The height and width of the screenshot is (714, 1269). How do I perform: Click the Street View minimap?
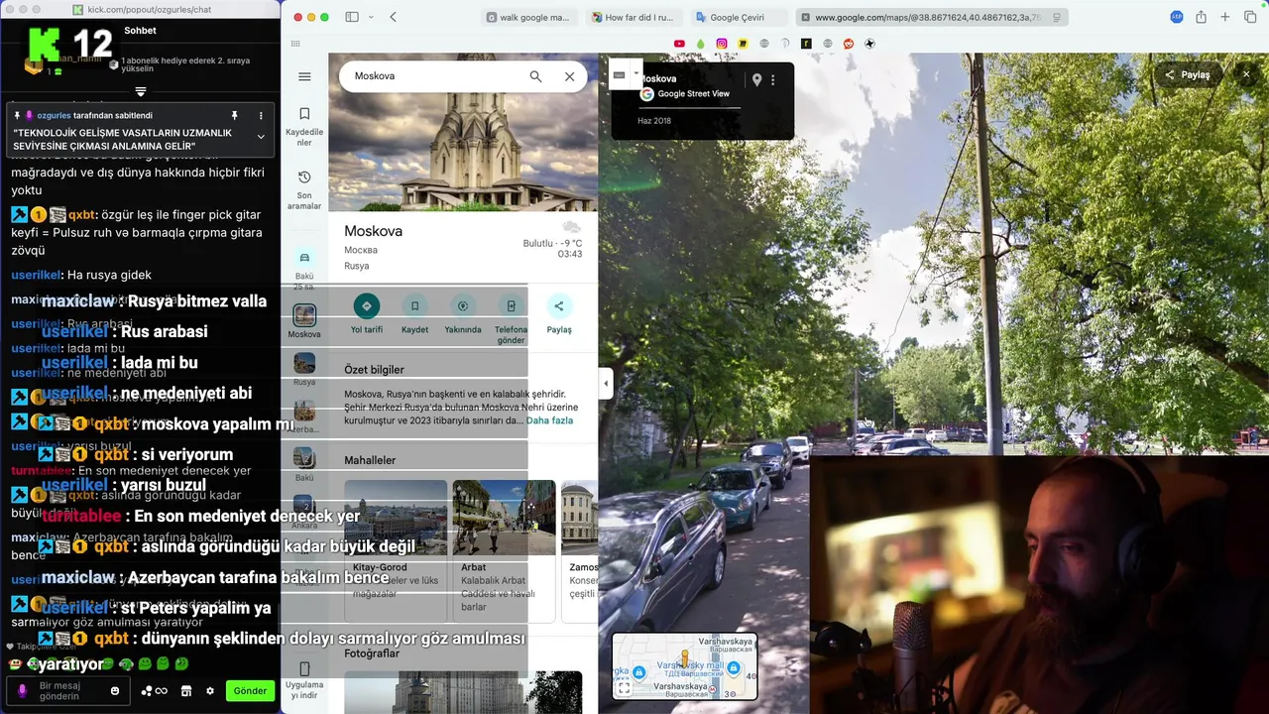684,665
